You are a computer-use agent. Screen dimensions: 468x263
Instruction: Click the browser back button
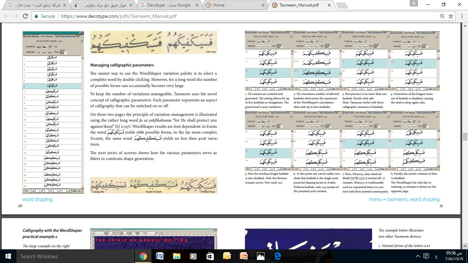(x=6, y=16)
